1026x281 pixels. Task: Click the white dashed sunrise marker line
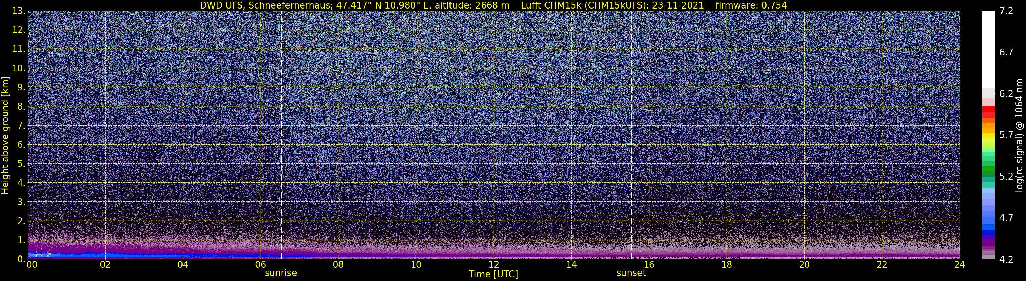[x=281, y=135]
